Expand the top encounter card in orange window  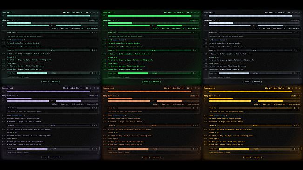coord(195,108)
